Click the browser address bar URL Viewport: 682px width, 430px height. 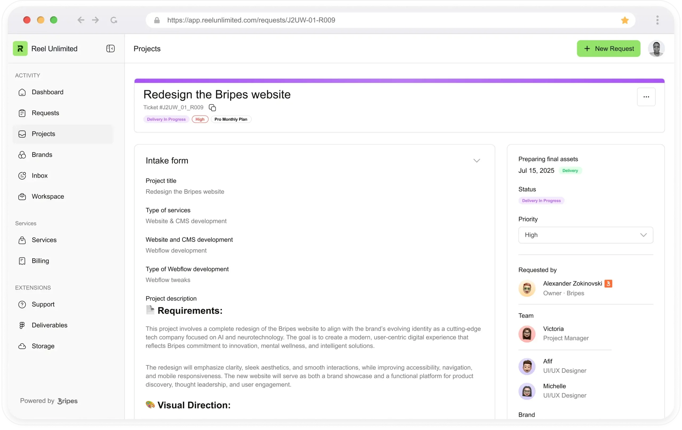coord(251,20)
